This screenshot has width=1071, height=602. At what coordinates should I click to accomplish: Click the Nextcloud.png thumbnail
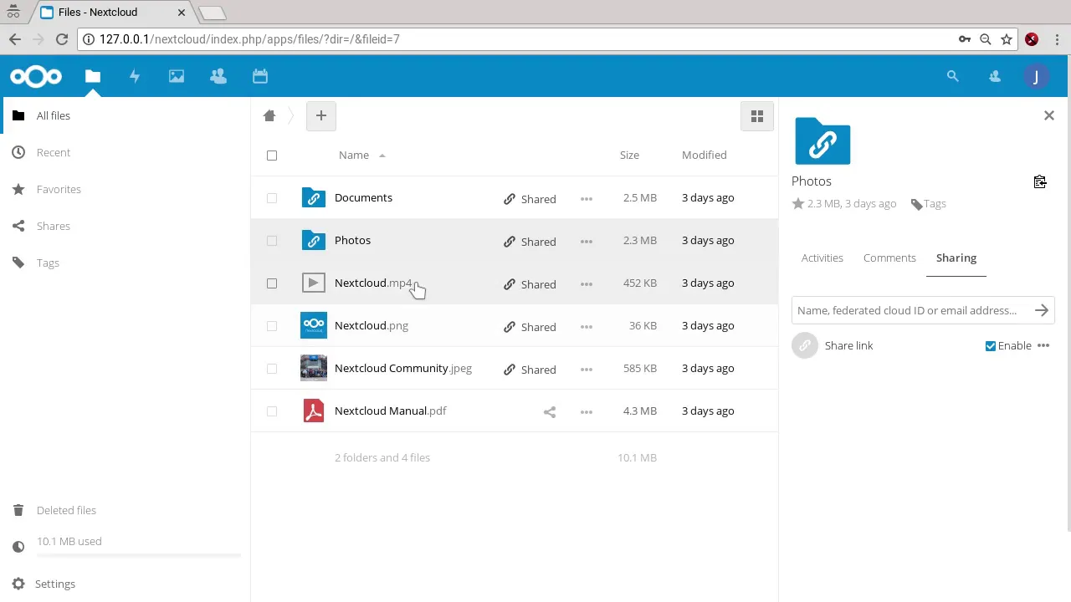coord(314,325)
